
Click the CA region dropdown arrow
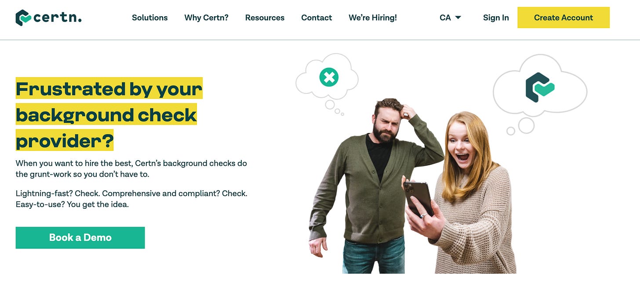click(x=458, y=18)
